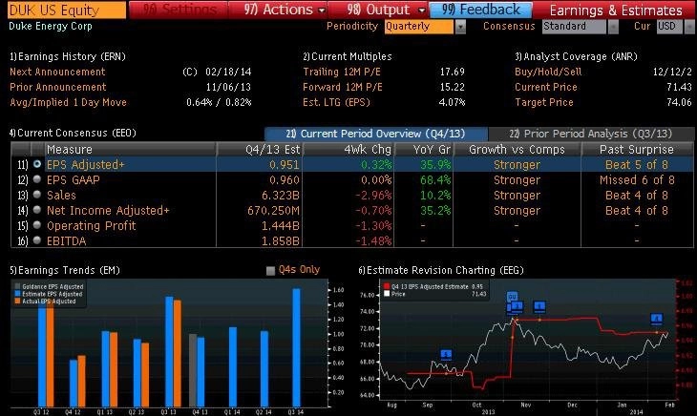Expand the Output menu
Viewport: 697px width, 416px height.
tap(385, 10)
